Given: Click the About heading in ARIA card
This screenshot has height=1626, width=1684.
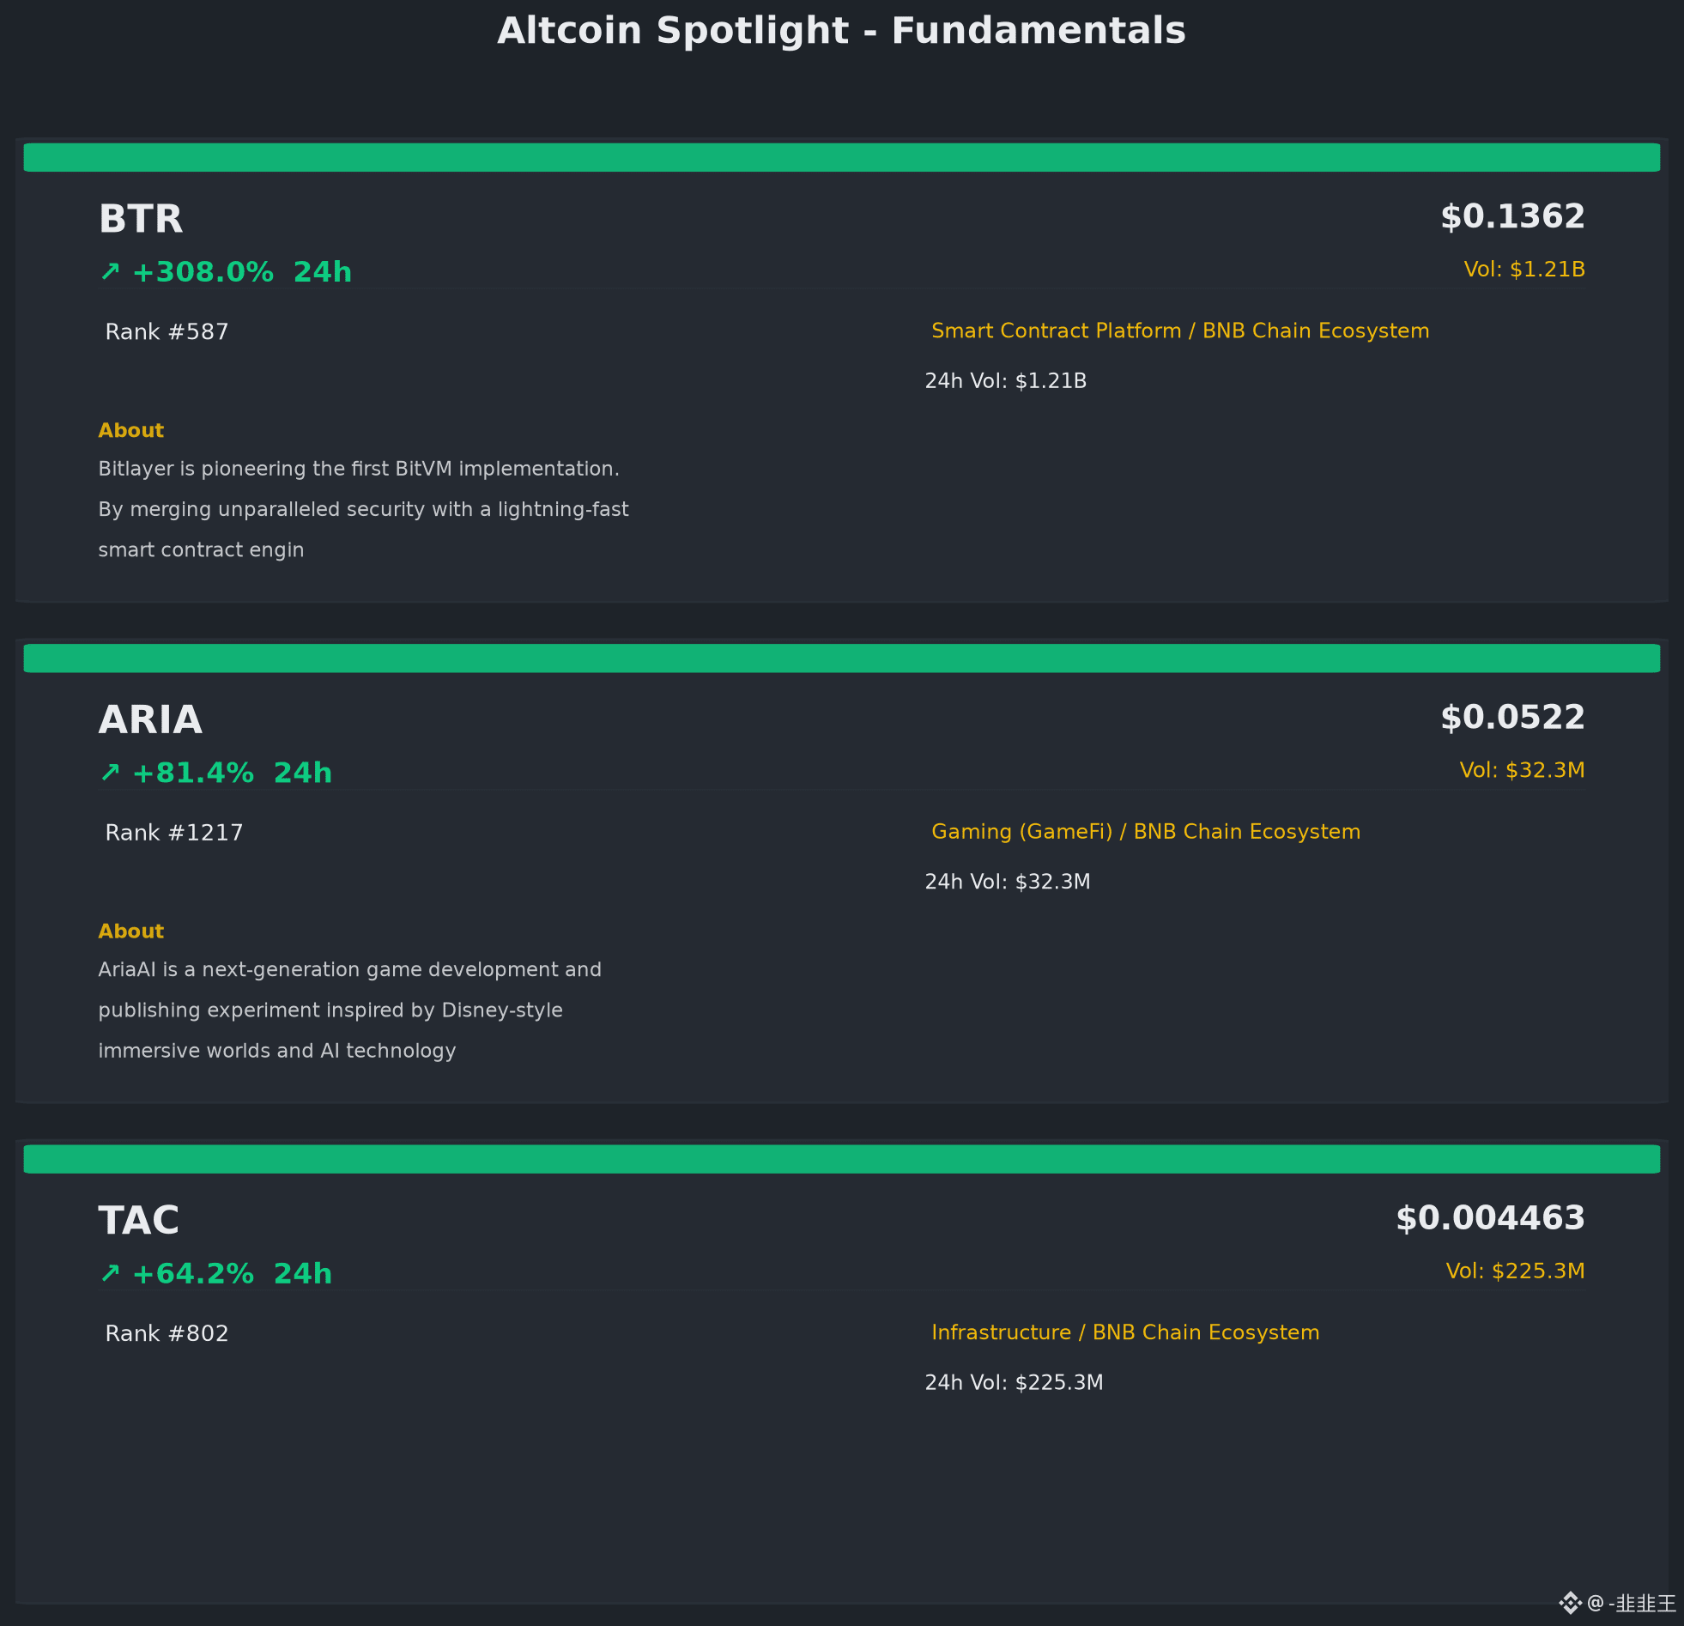Looking at the screenshot, I should pyautogui.click(x=130, y=931).
